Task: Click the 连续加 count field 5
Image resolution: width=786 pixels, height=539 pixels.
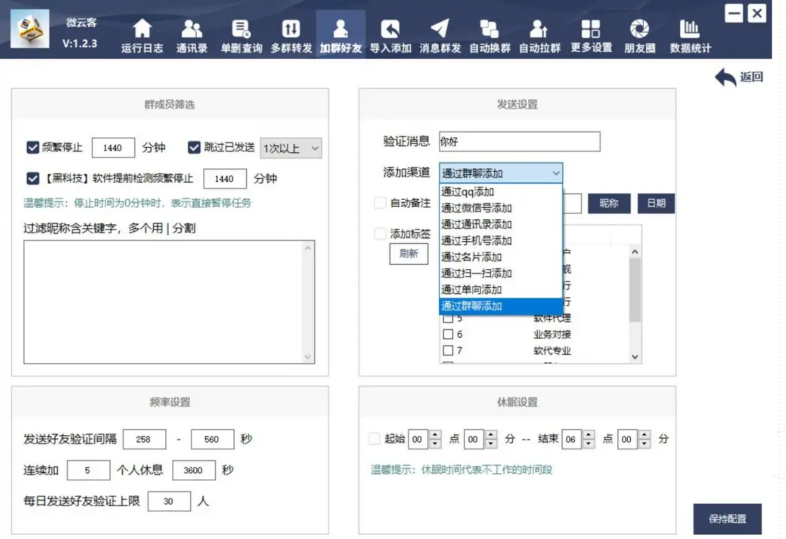Action: click(88, 470)
